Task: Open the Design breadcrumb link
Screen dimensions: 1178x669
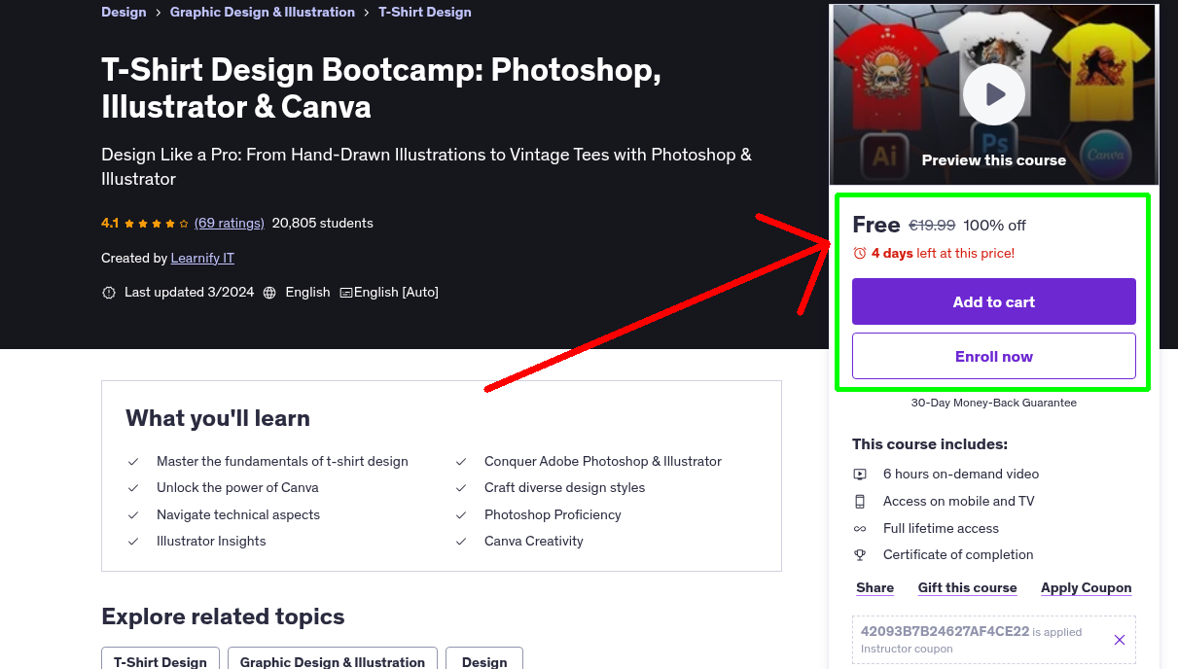Action: pos(124,12)
